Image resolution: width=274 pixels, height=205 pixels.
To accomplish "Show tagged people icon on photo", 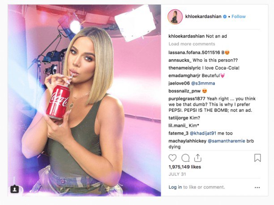I will (15, 189).
